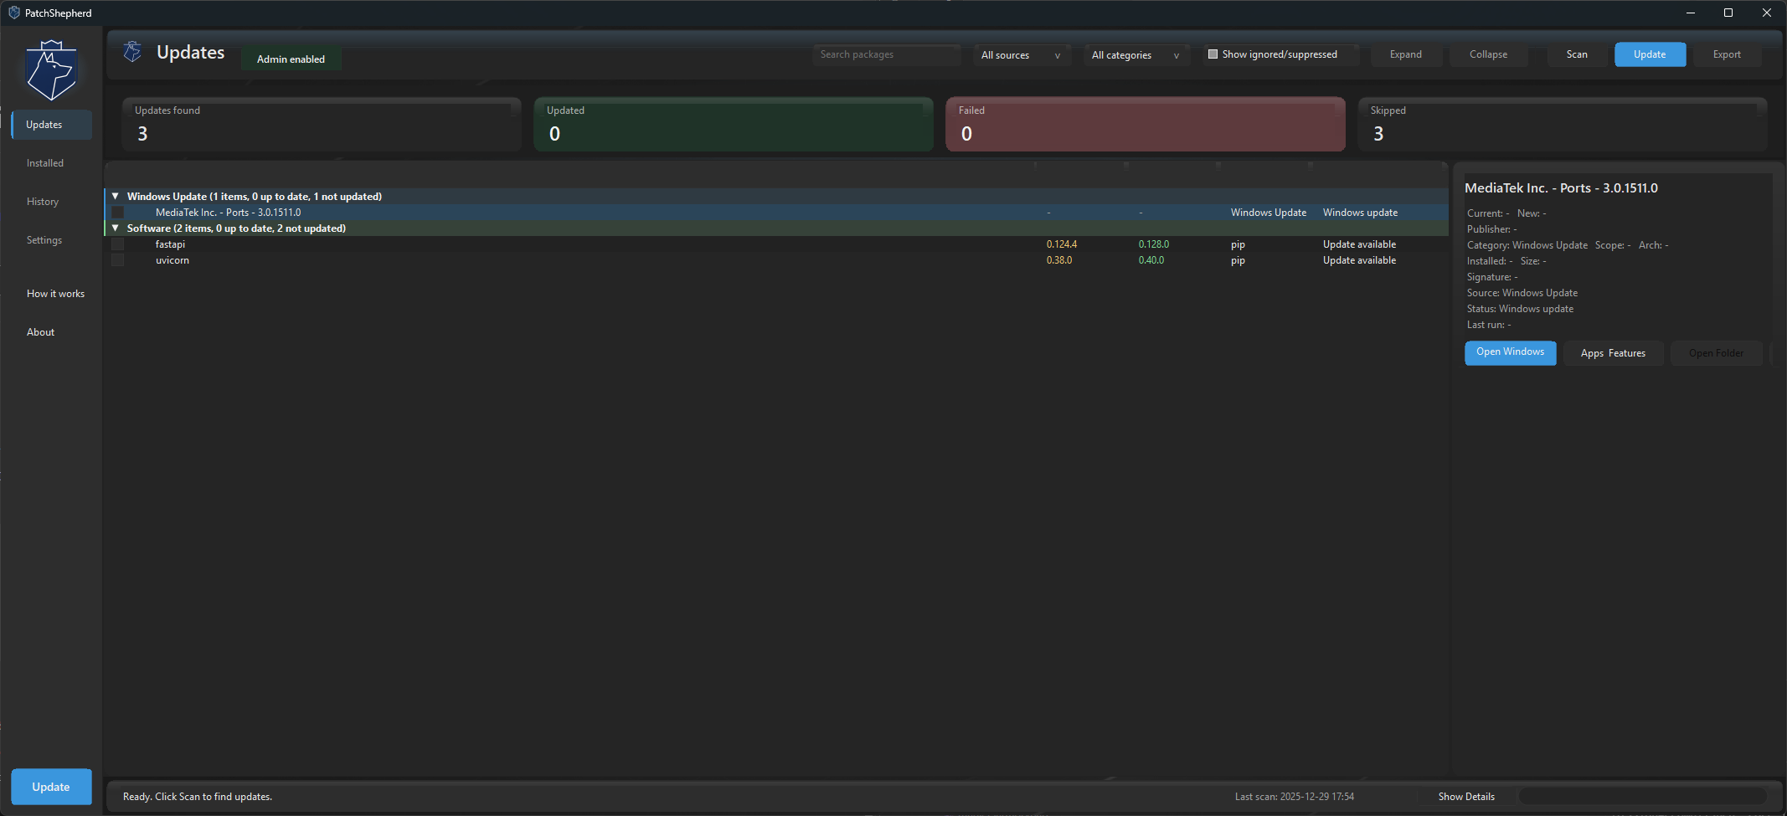This screenshot has width=1787, height=816.
Task: Check the fastapi package checkbox
Action: tap(117, 244)
